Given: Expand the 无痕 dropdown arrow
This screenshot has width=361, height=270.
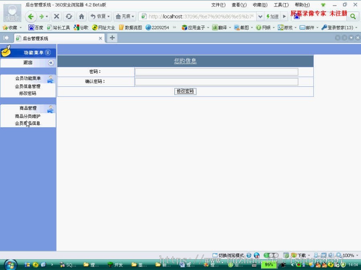Looking at the screenshot, I should click(133, 16).
